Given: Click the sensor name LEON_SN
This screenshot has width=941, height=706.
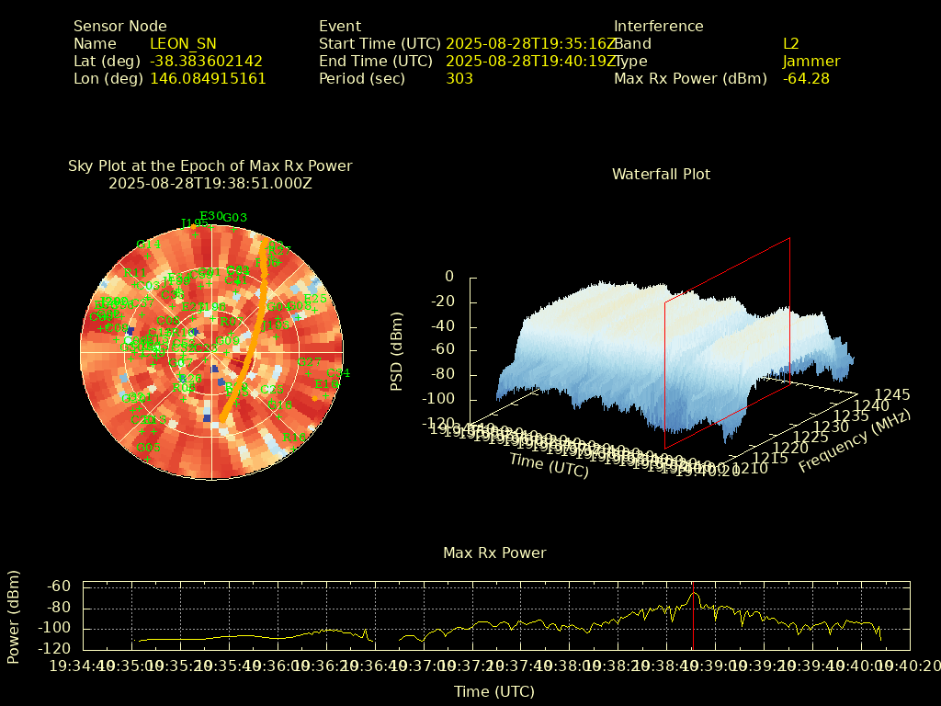Looking at the screenshot, I should pos(183,43).
